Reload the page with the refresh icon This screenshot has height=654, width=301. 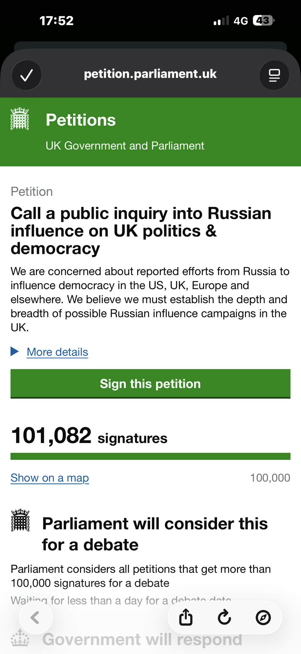225,617
